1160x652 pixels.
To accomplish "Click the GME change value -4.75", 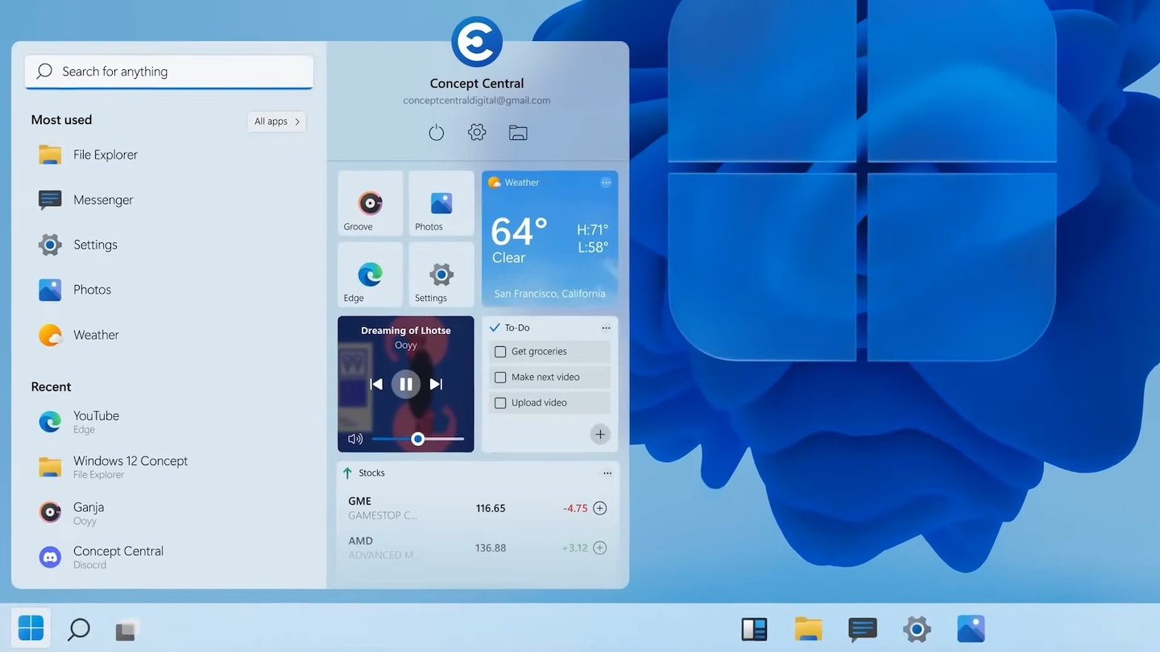I will pos(575,509).
